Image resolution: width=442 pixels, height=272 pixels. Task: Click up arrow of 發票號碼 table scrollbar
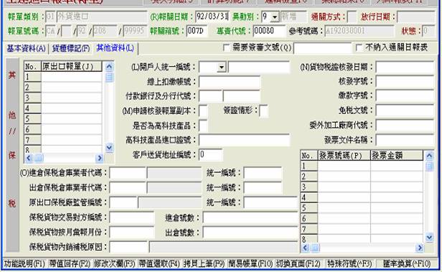click(429, 156)
